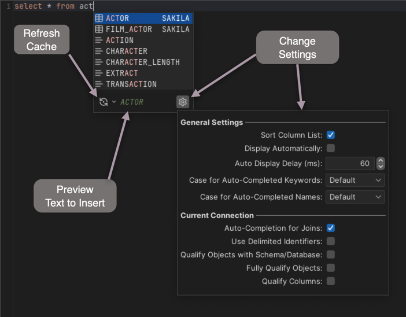
Task: Click the FILM_ACTOR table icon
Action: [99, 30]
